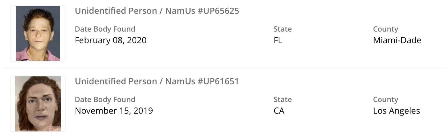Click the County label above Los Angeles
This screenshot has height=133, width=447.
385,100
